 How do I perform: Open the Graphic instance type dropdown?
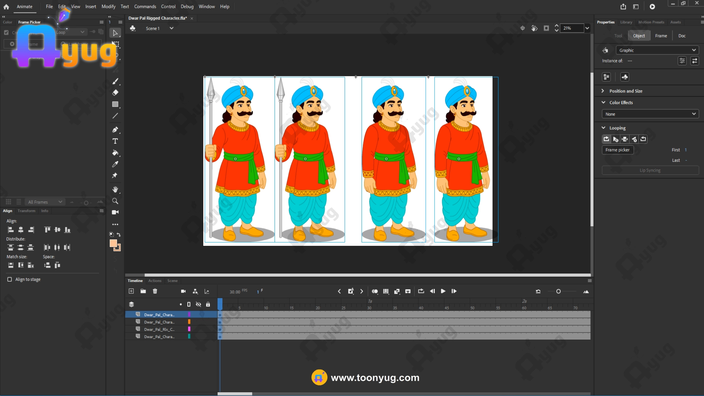click(x=657, y=50)
